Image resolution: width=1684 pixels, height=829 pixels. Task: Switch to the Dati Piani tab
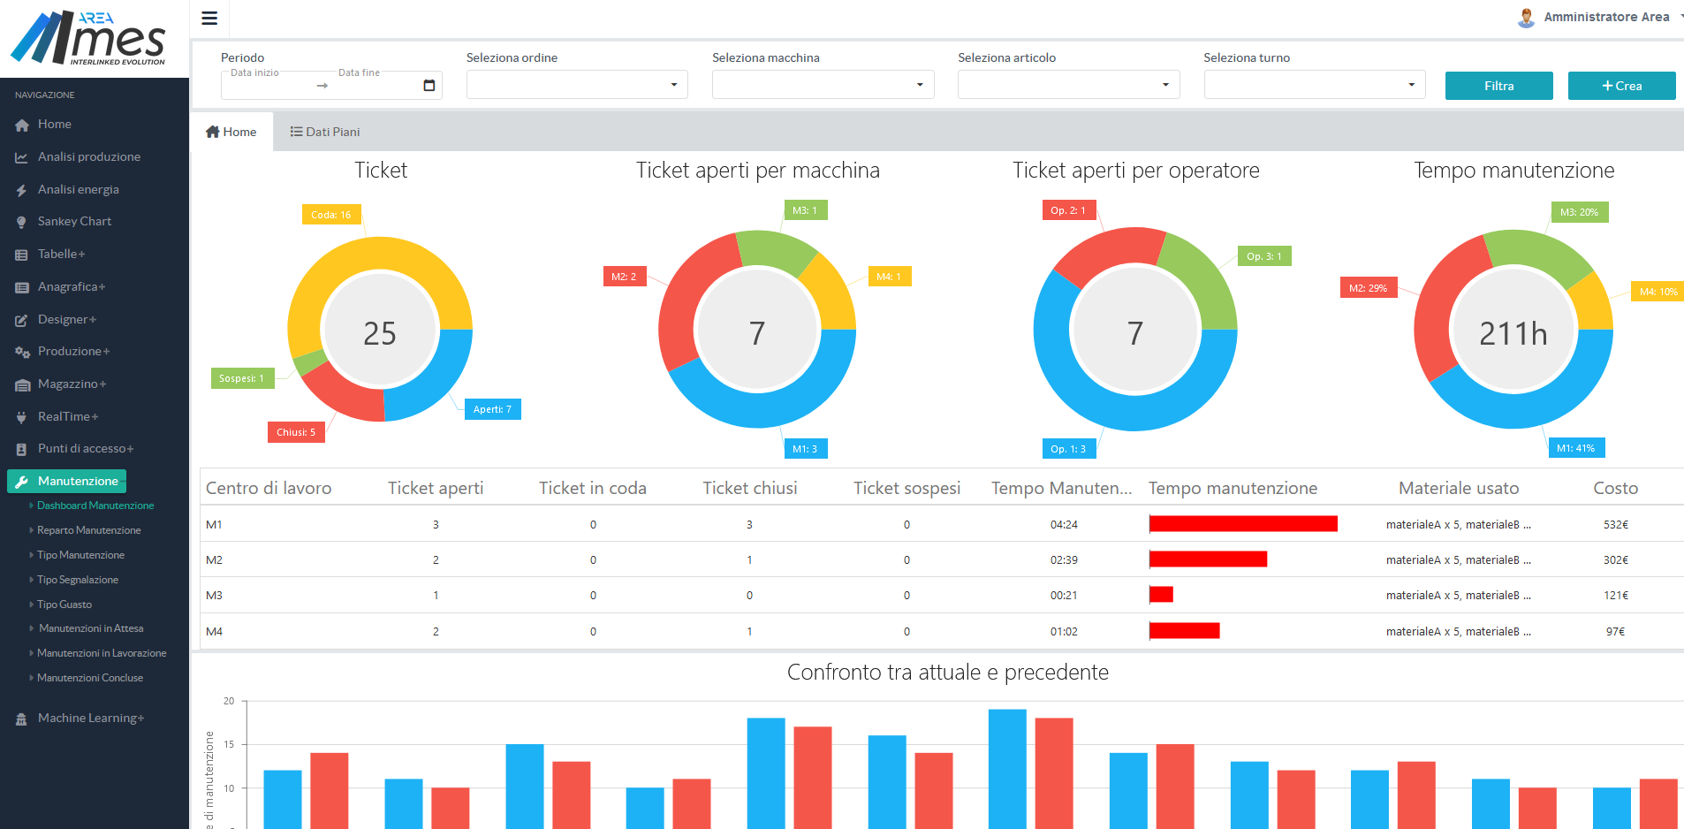tap(325, 132)
